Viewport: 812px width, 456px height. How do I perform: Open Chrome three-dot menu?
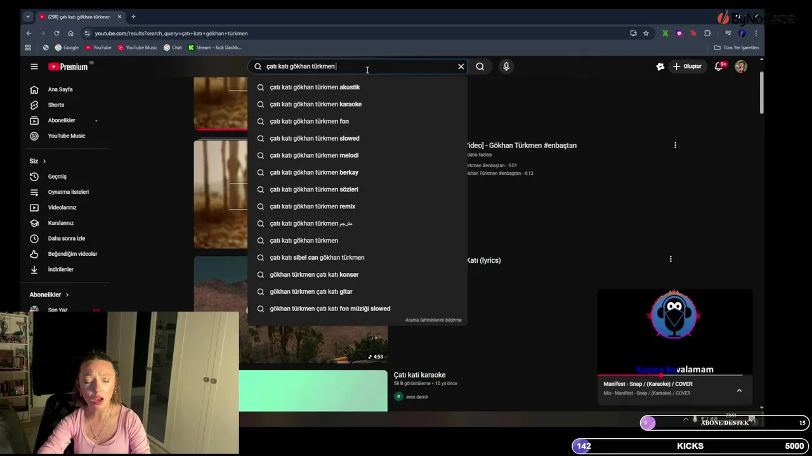756,33
